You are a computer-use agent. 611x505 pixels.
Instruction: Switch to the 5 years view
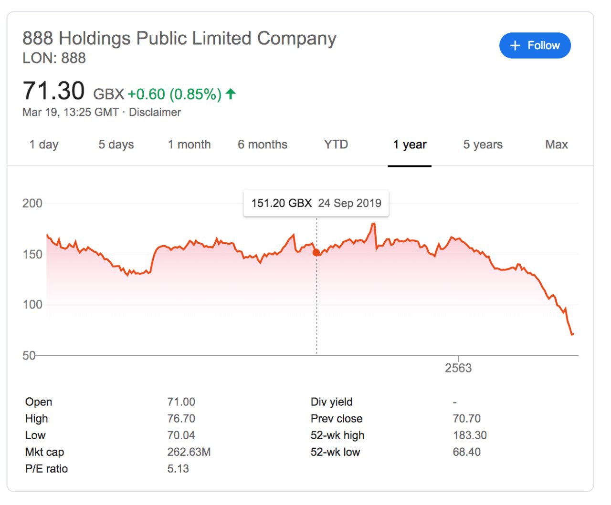point(483,144)
